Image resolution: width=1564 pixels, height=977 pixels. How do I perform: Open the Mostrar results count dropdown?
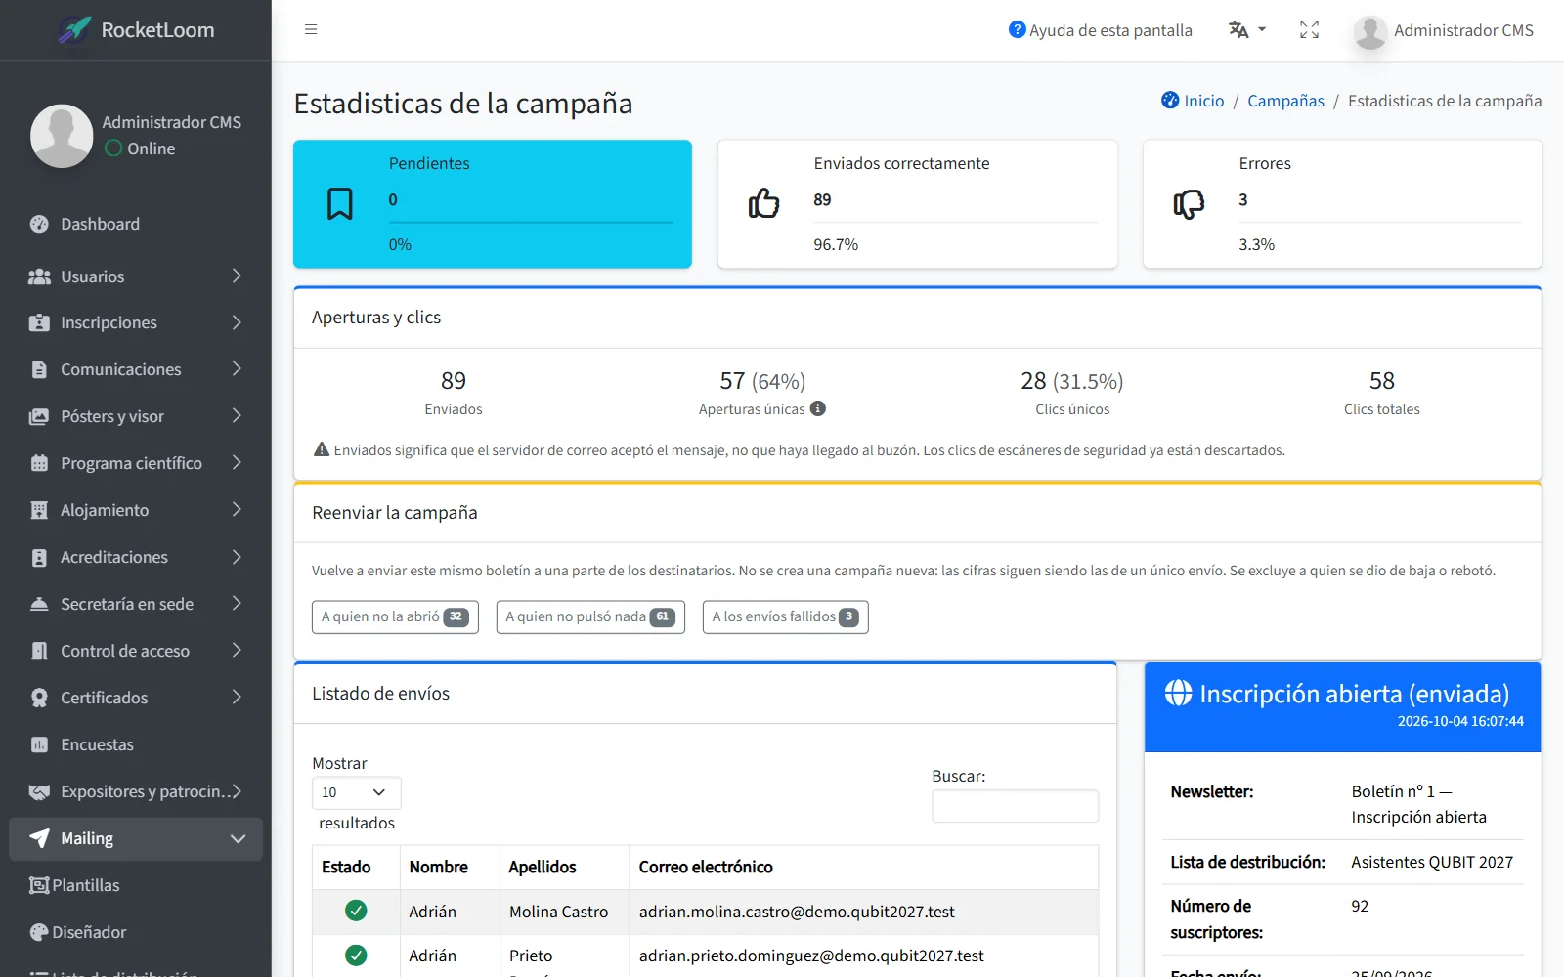tap(356, 792)
